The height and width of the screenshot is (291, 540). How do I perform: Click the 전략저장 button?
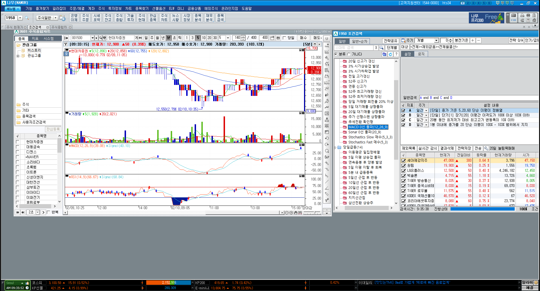click(x=464, y=148)
